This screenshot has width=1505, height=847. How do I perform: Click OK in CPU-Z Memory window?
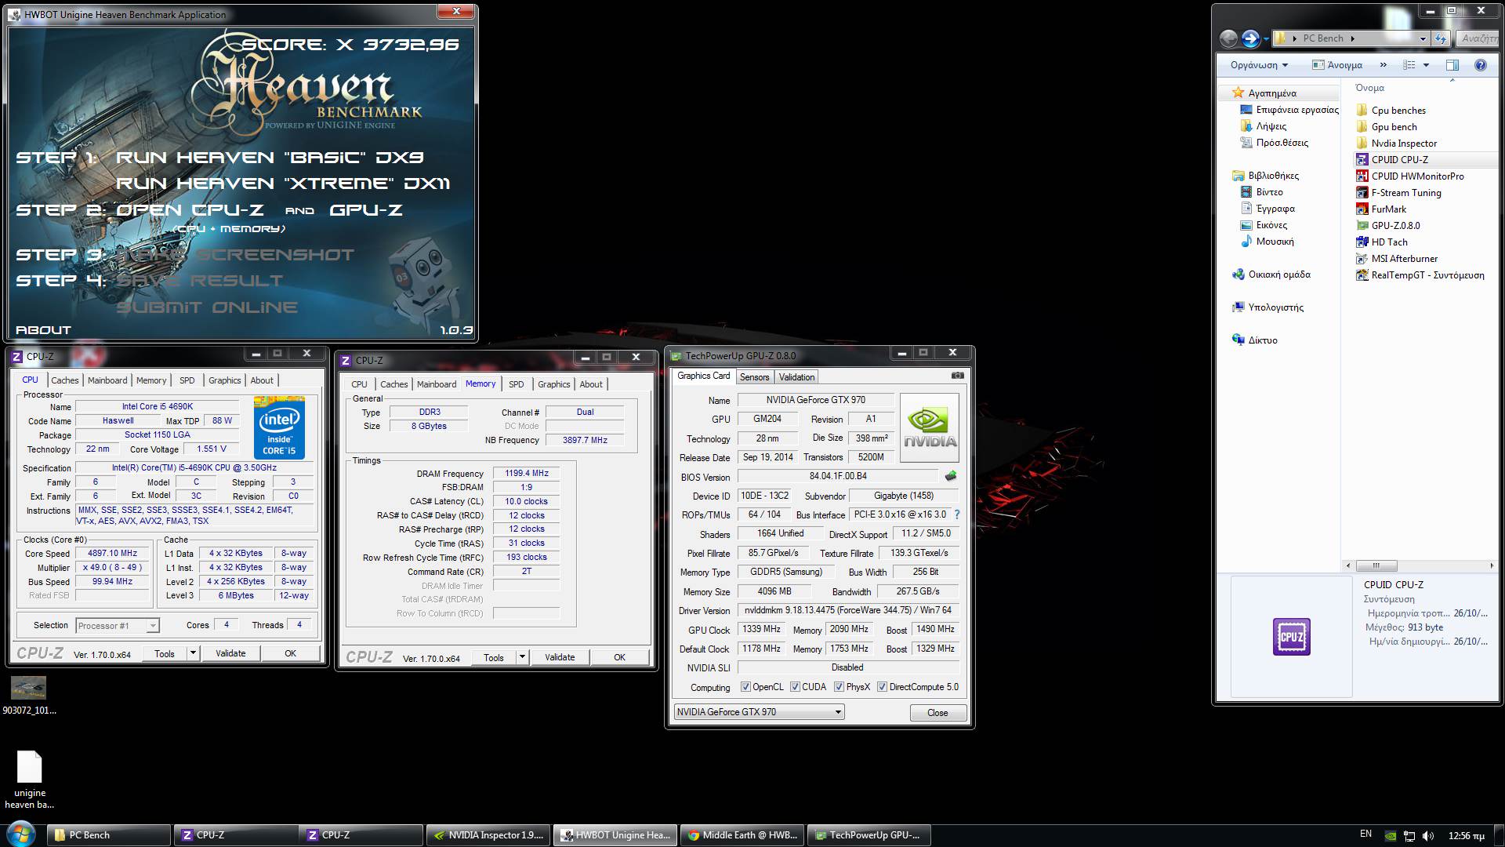(619, 657)
